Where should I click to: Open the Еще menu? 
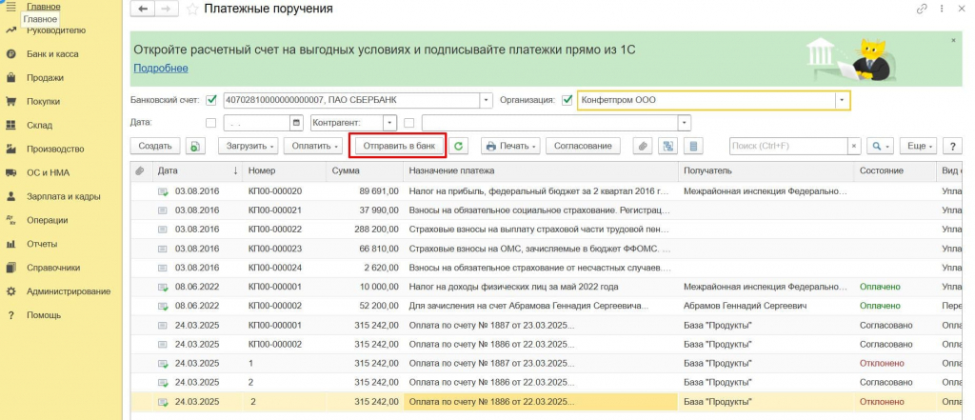coord(918,147)
